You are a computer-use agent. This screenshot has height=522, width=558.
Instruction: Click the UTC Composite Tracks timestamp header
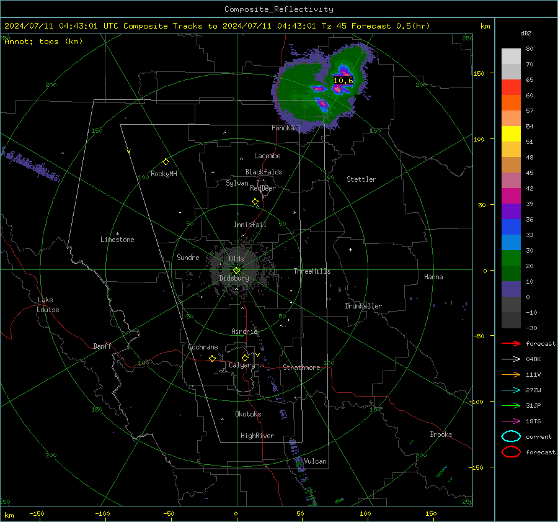(217, 26)
